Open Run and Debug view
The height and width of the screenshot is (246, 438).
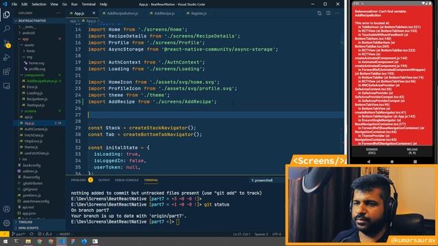(x=6, y=57)
